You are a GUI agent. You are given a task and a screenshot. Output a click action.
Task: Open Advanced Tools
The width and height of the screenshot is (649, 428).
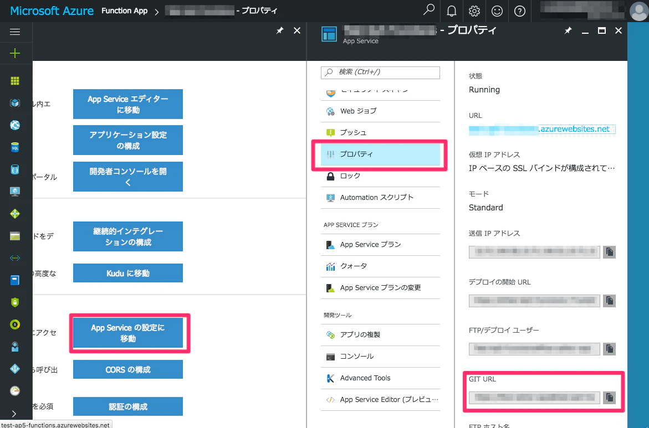point(380,378)
